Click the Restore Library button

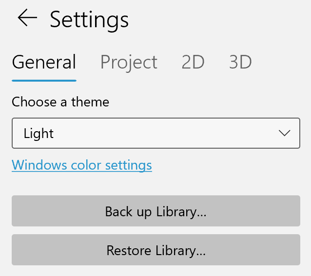156,250
